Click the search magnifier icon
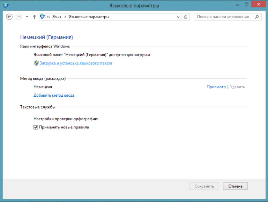268x202 pixels. click(257, 17)
